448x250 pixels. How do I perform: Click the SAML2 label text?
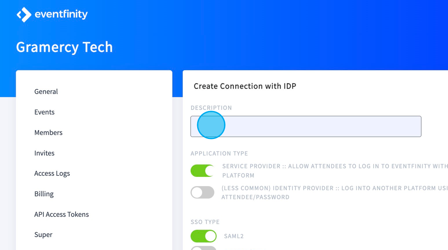coord(234,236)
